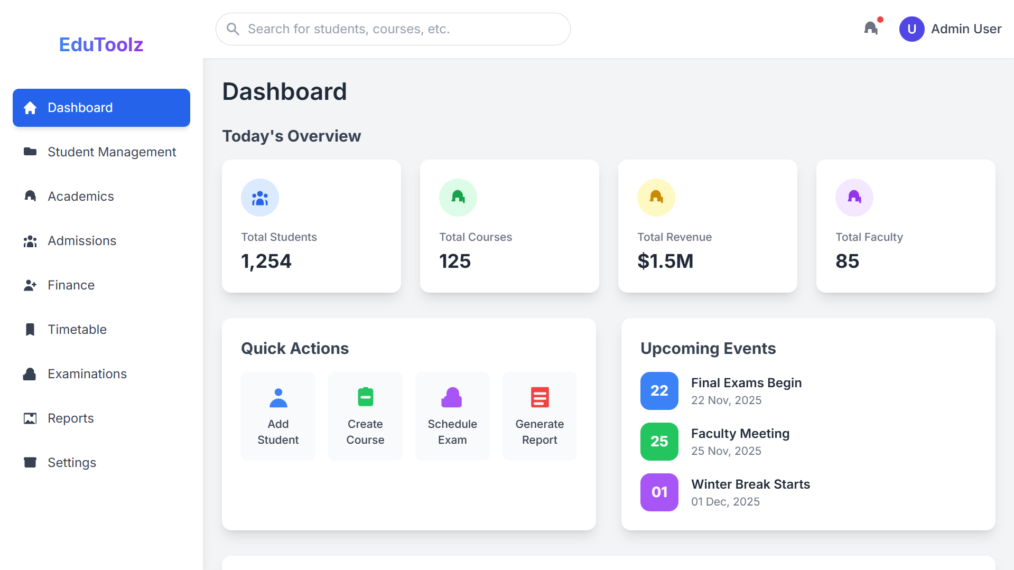The width and height of the screenshot is (1014, 570).
Task: Open the Final Exams Begin event
Action: point(746,383)
